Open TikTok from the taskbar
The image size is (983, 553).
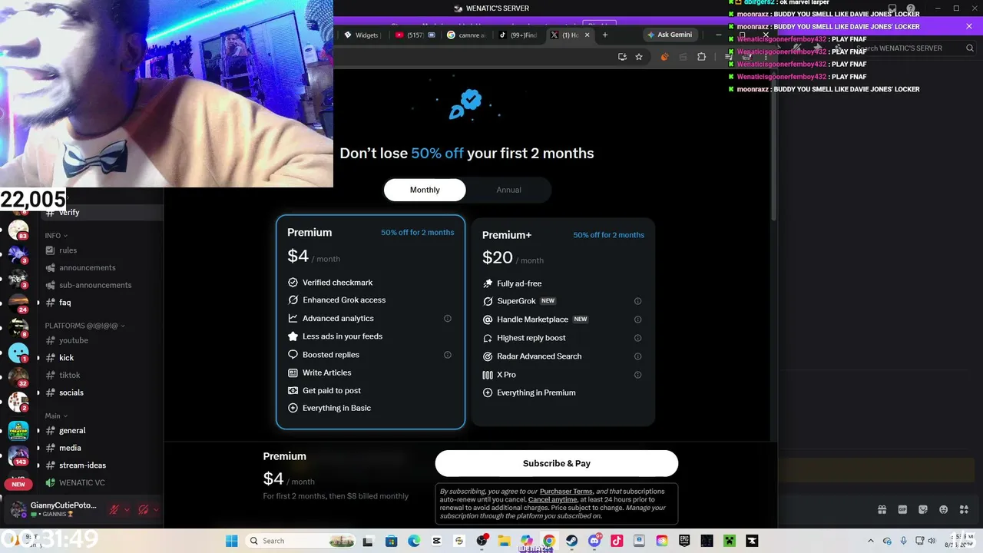coord(617,541)
